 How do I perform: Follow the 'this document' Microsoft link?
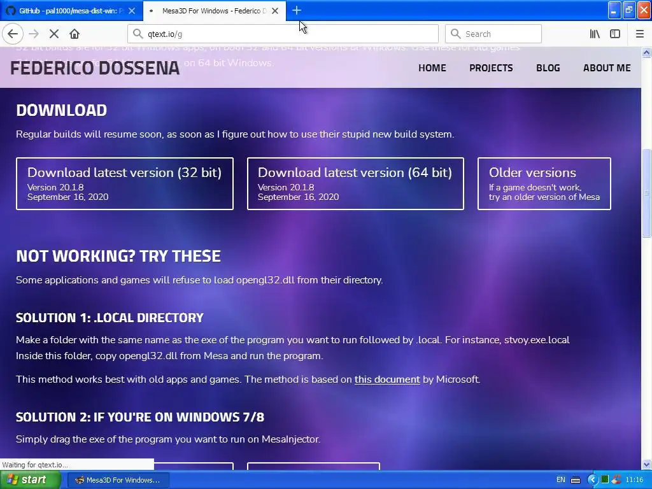[x=387, y=379]
